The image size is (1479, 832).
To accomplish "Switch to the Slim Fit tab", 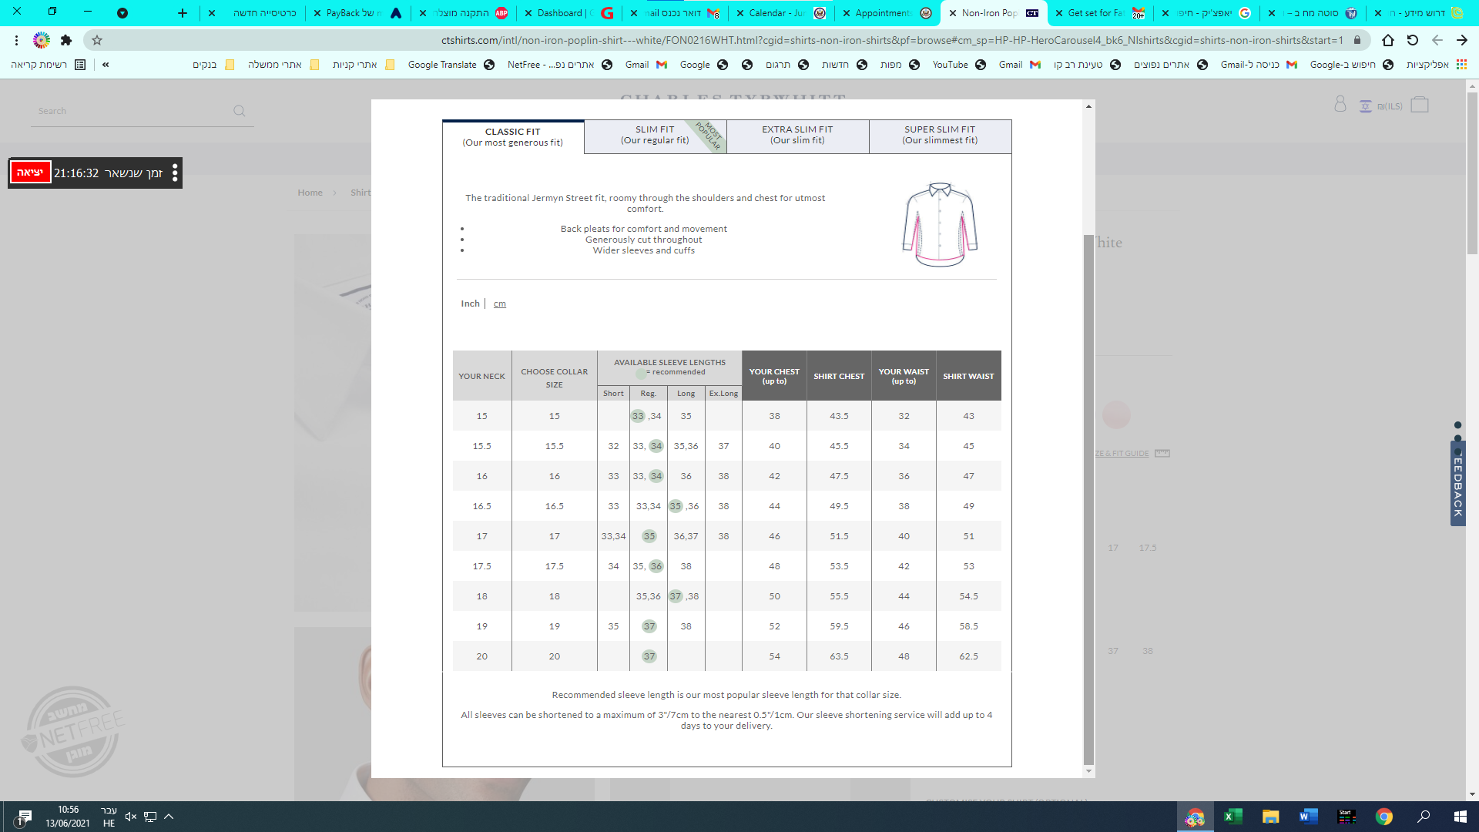I will [x=655, y=136].
